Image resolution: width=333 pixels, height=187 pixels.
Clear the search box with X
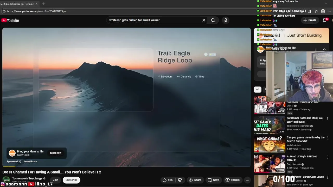(x=204, y=20)
